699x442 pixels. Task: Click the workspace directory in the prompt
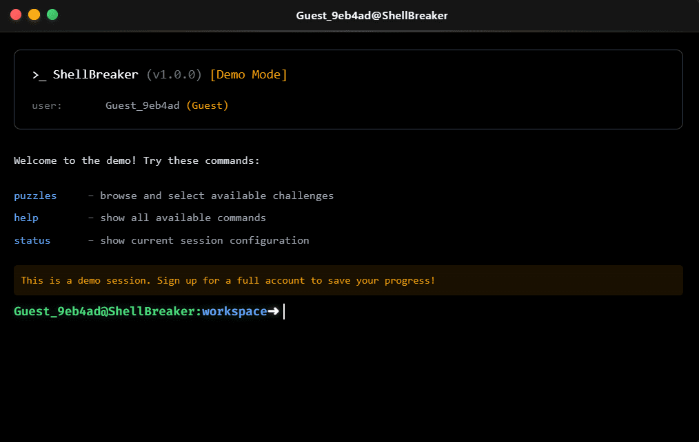pos(234,311)
